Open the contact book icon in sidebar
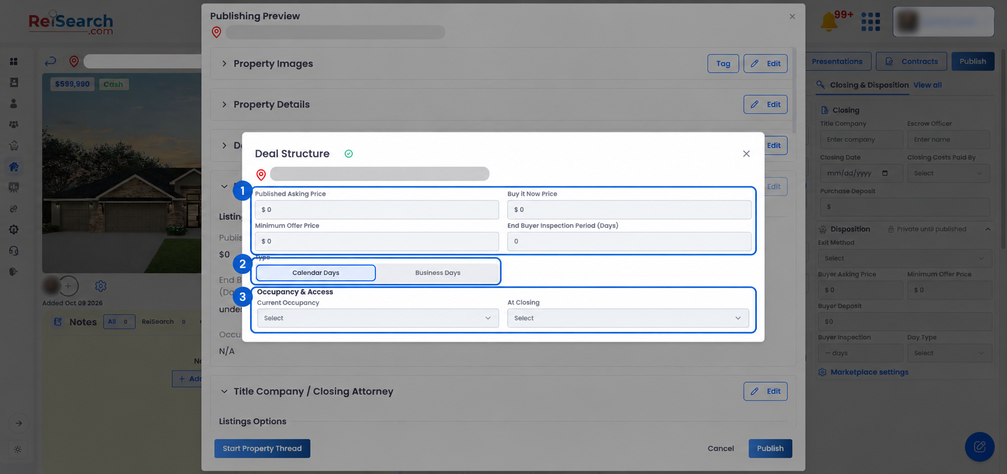Image resolution: width=1007 pixels, height=474 pixels. point(14,83)
